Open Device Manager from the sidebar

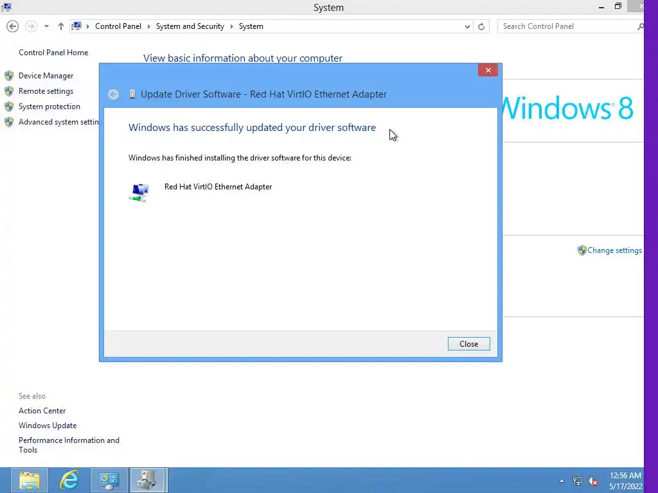tap(46, 76)
